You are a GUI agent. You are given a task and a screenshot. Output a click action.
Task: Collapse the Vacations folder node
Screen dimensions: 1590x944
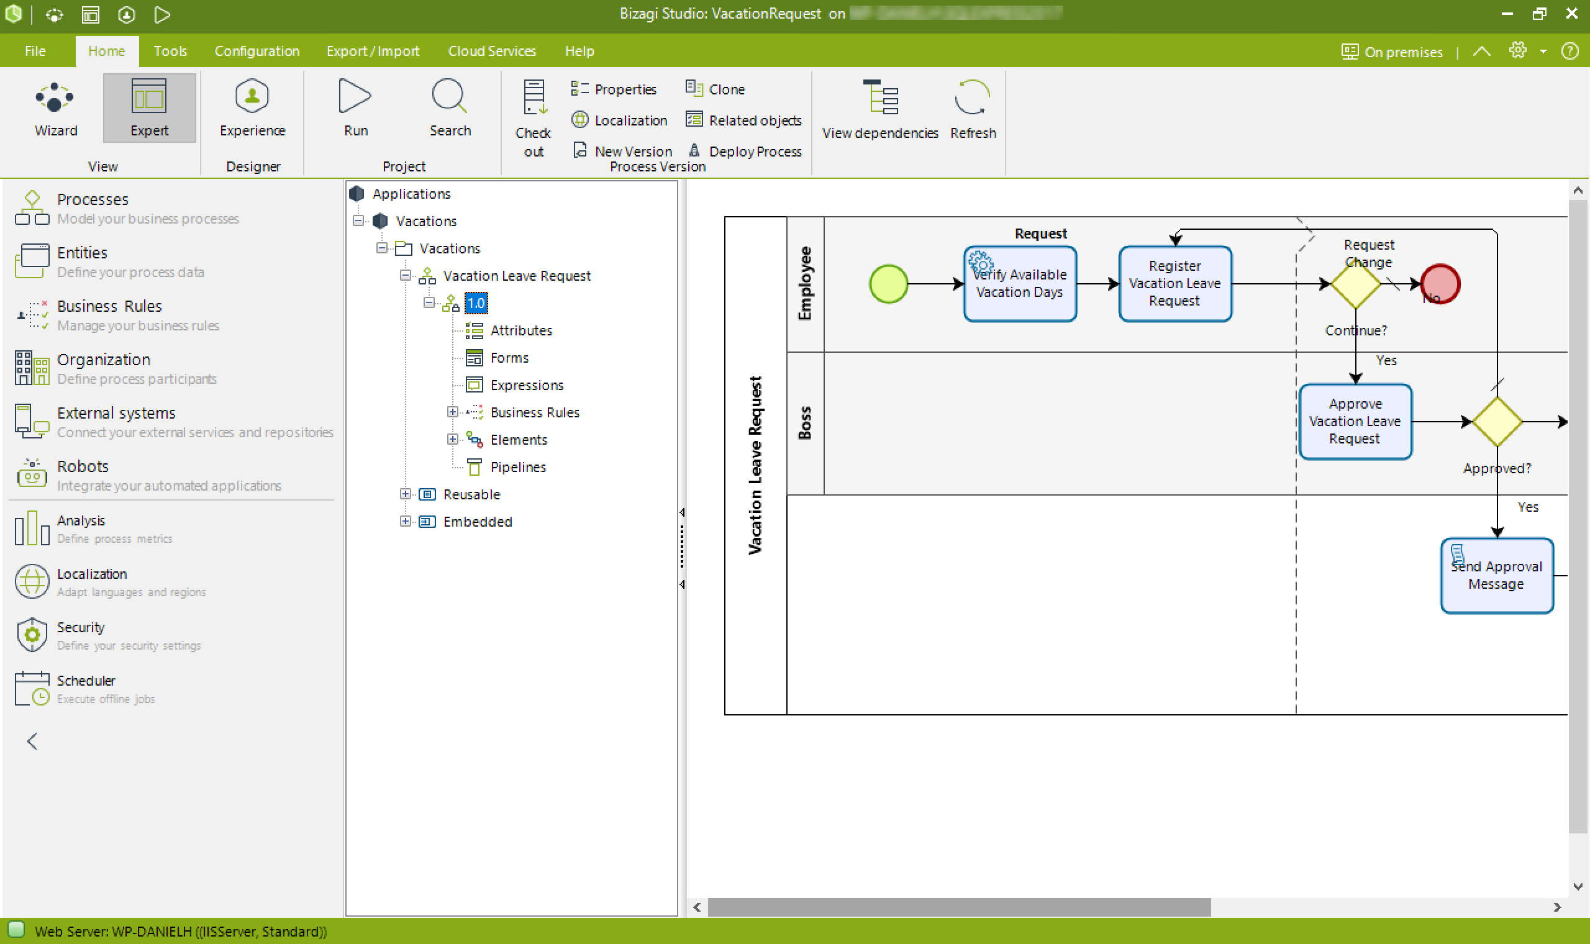[381, 248]
